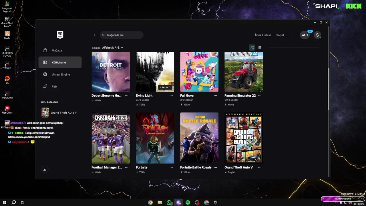
Task: Open FiveM desktop icon
Action: coord(7,35)
